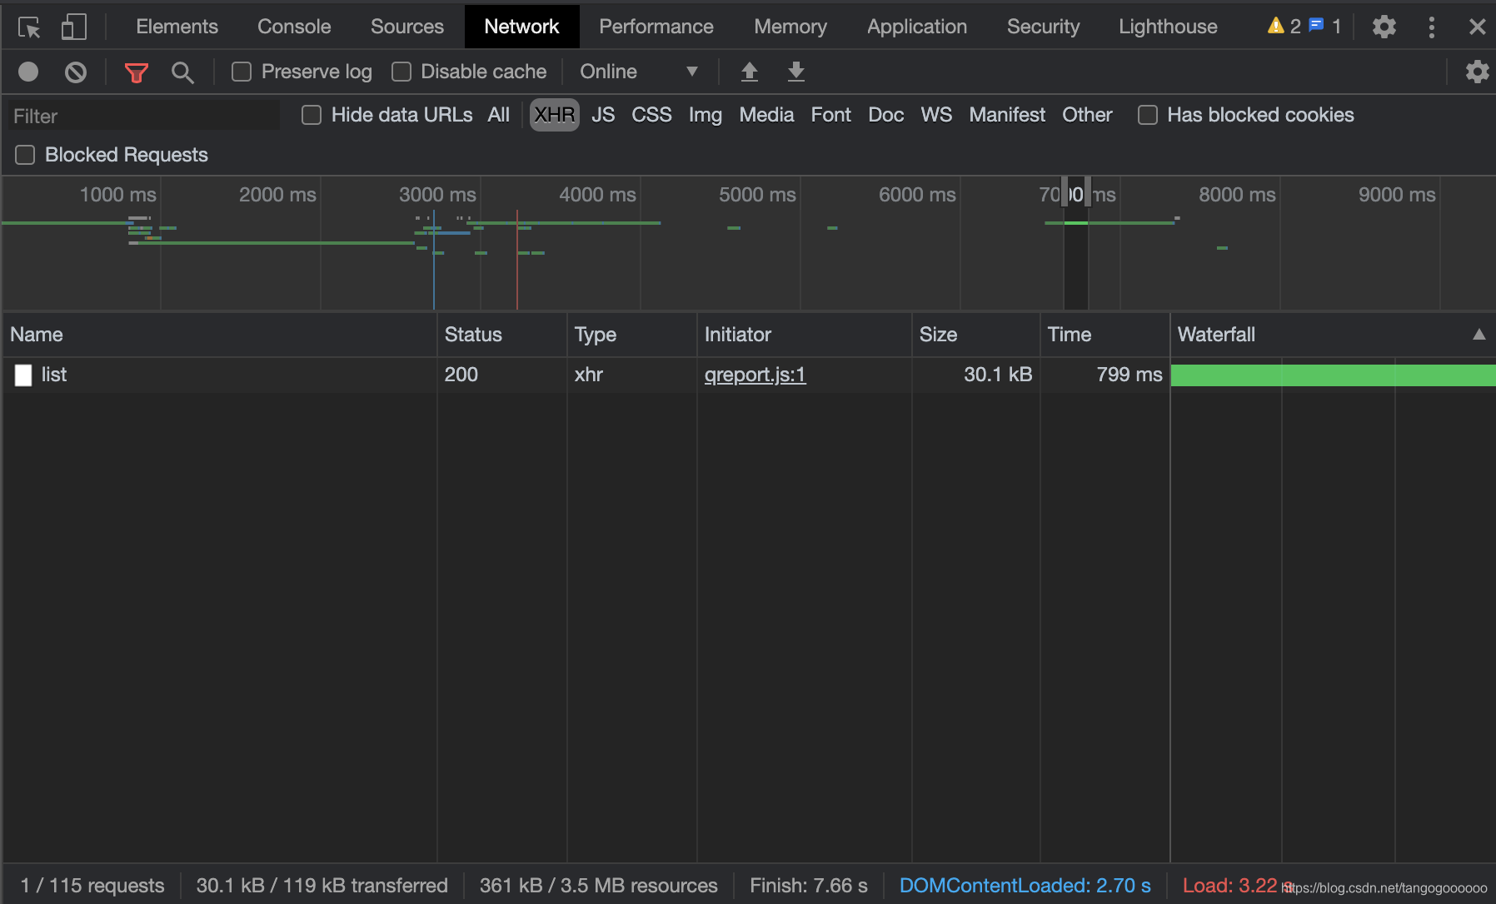Open the DevTools three-dot menu

click(1432, 27)
